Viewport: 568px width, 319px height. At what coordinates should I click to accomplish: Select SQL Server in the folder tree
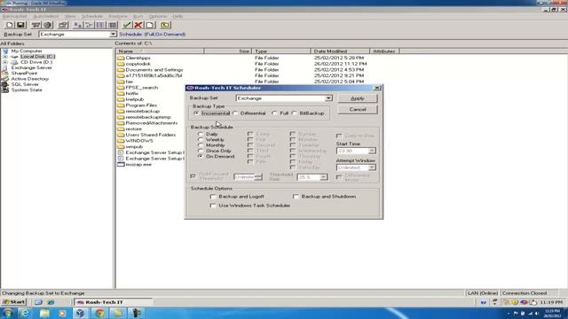pyautogui.click(x=25, y=84)
